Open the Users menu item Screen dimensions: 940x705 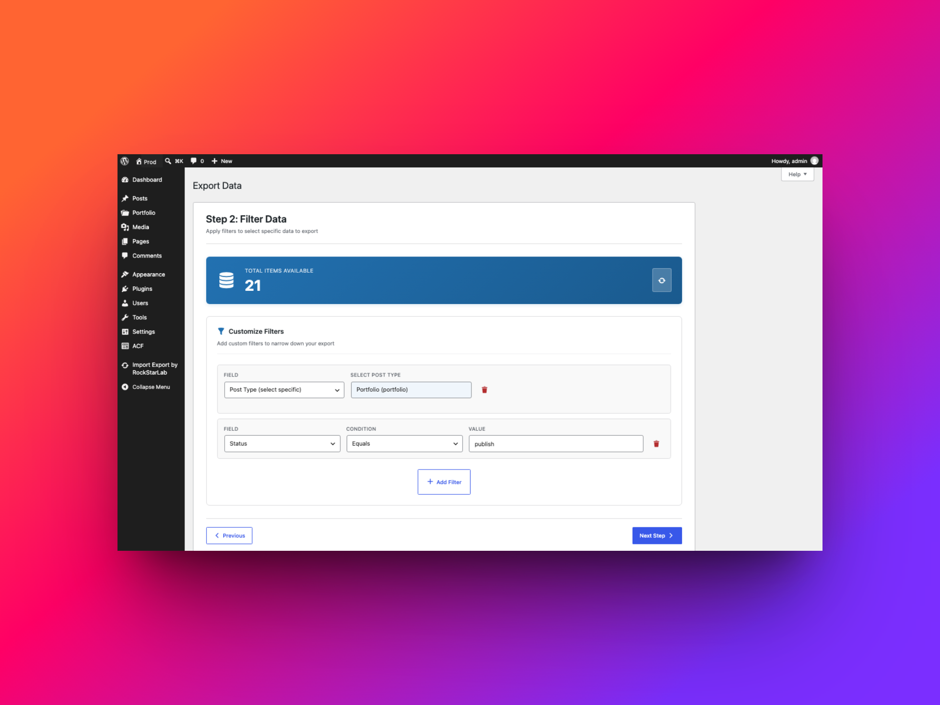click(151, 303)
